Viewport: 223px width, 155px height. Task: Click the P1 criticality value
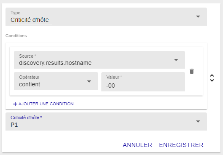pos(14,125)
